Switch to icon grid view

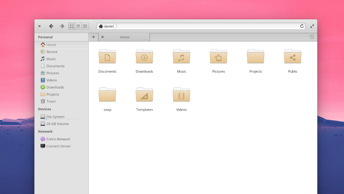point(72,26)
